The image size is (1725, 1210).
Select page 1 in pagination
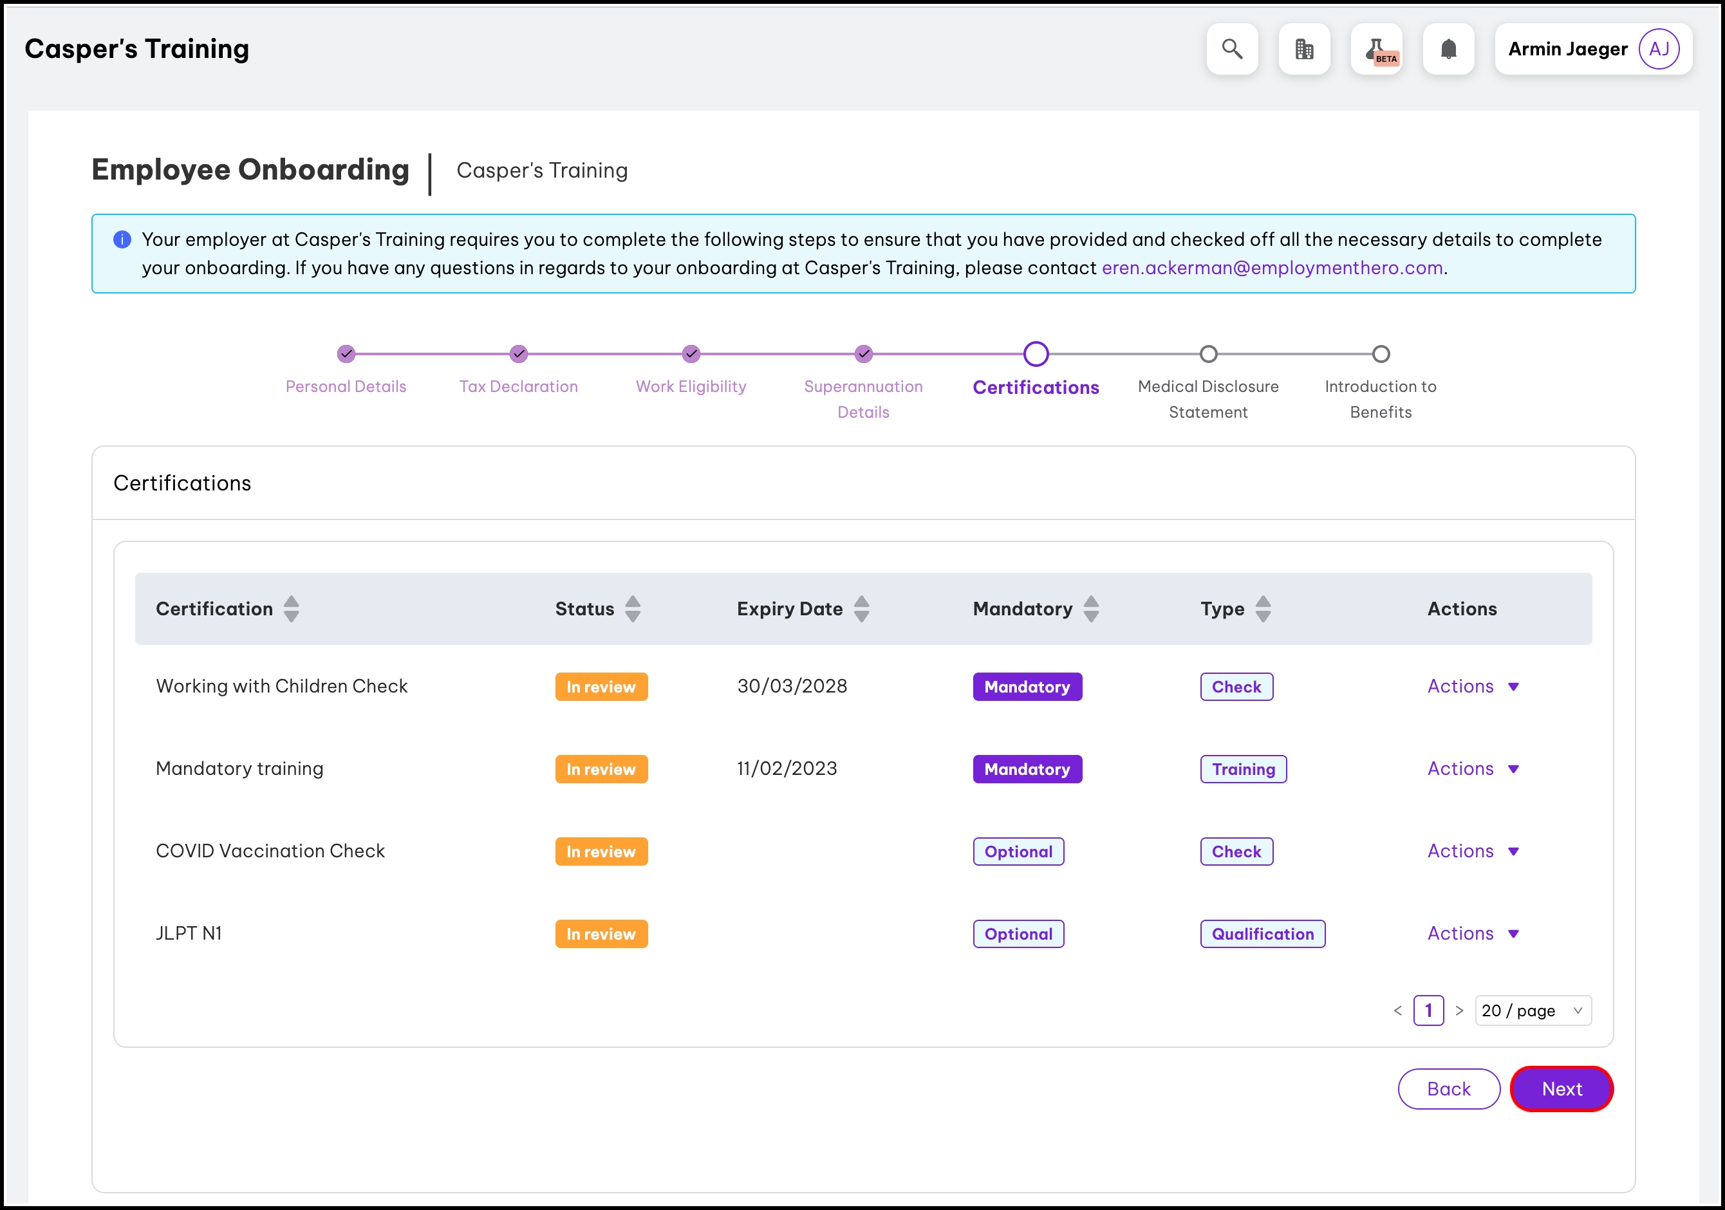click(x=1428, y=1011)
